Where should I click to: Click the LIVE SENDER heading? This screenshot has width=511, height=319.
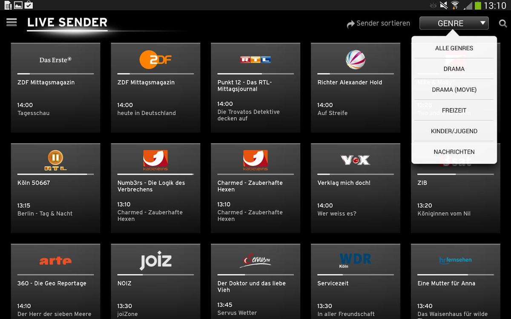[x=67, y=22]
